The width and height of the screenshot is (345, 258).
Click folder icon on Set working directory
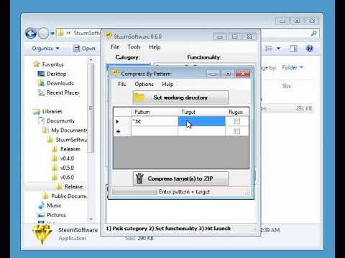[x=139, y=97]
